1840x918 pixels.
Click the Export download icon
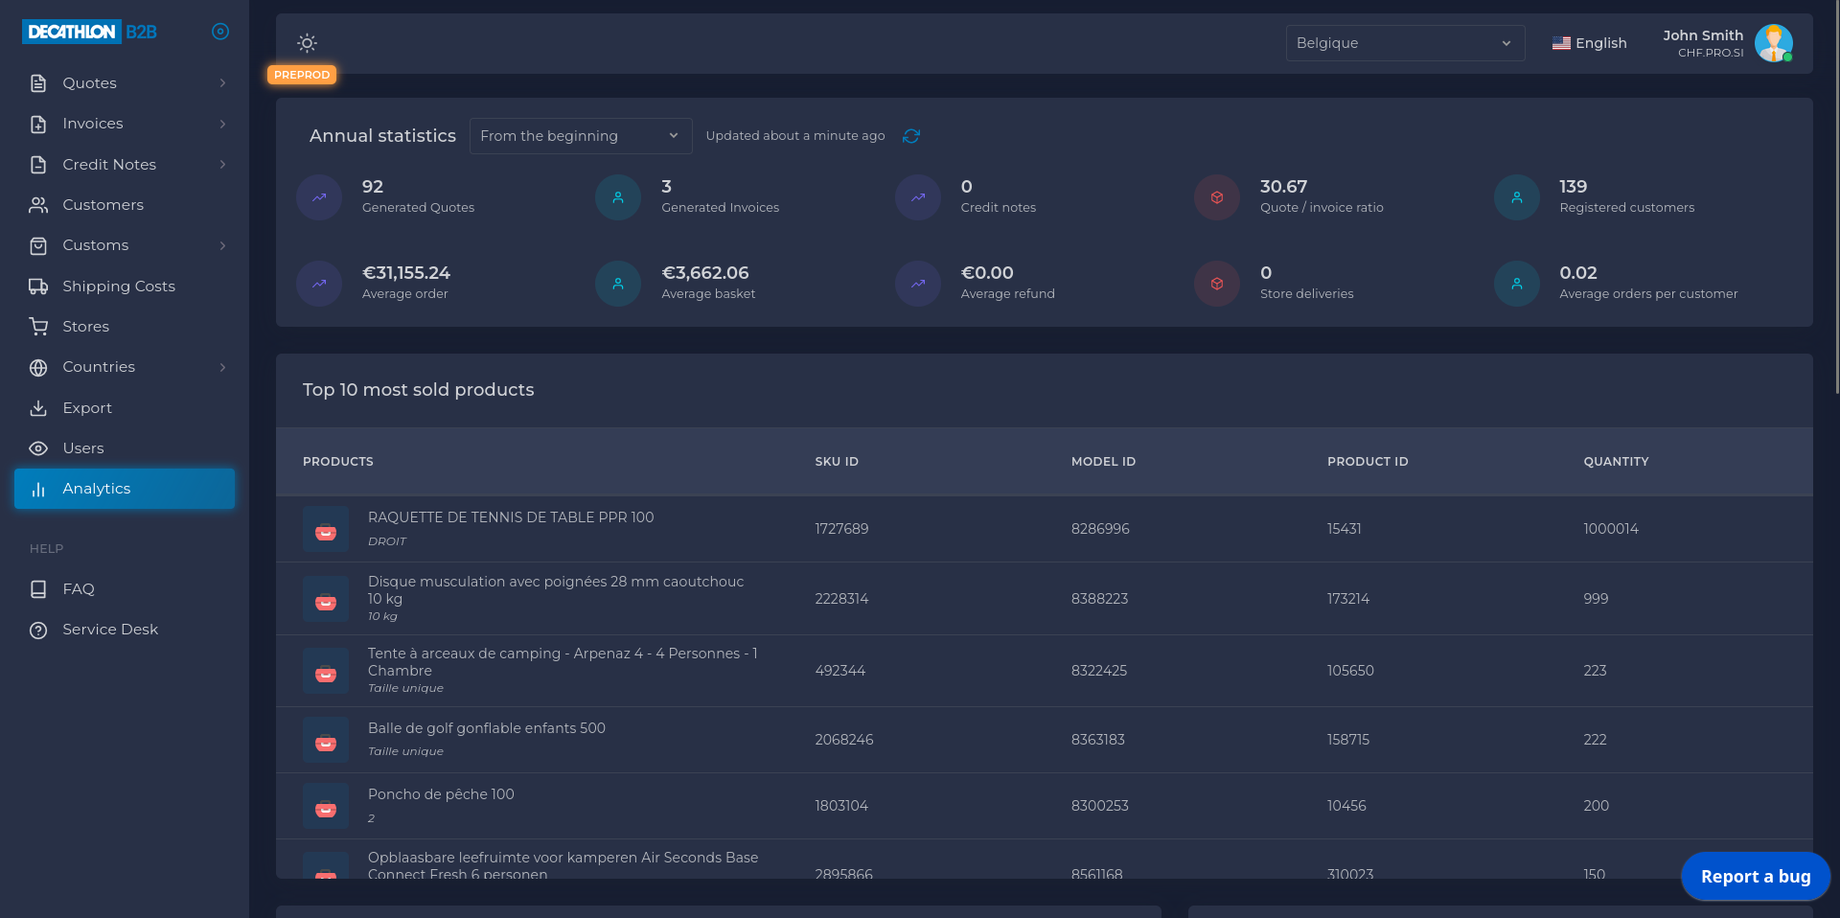(x=38, y=408)
